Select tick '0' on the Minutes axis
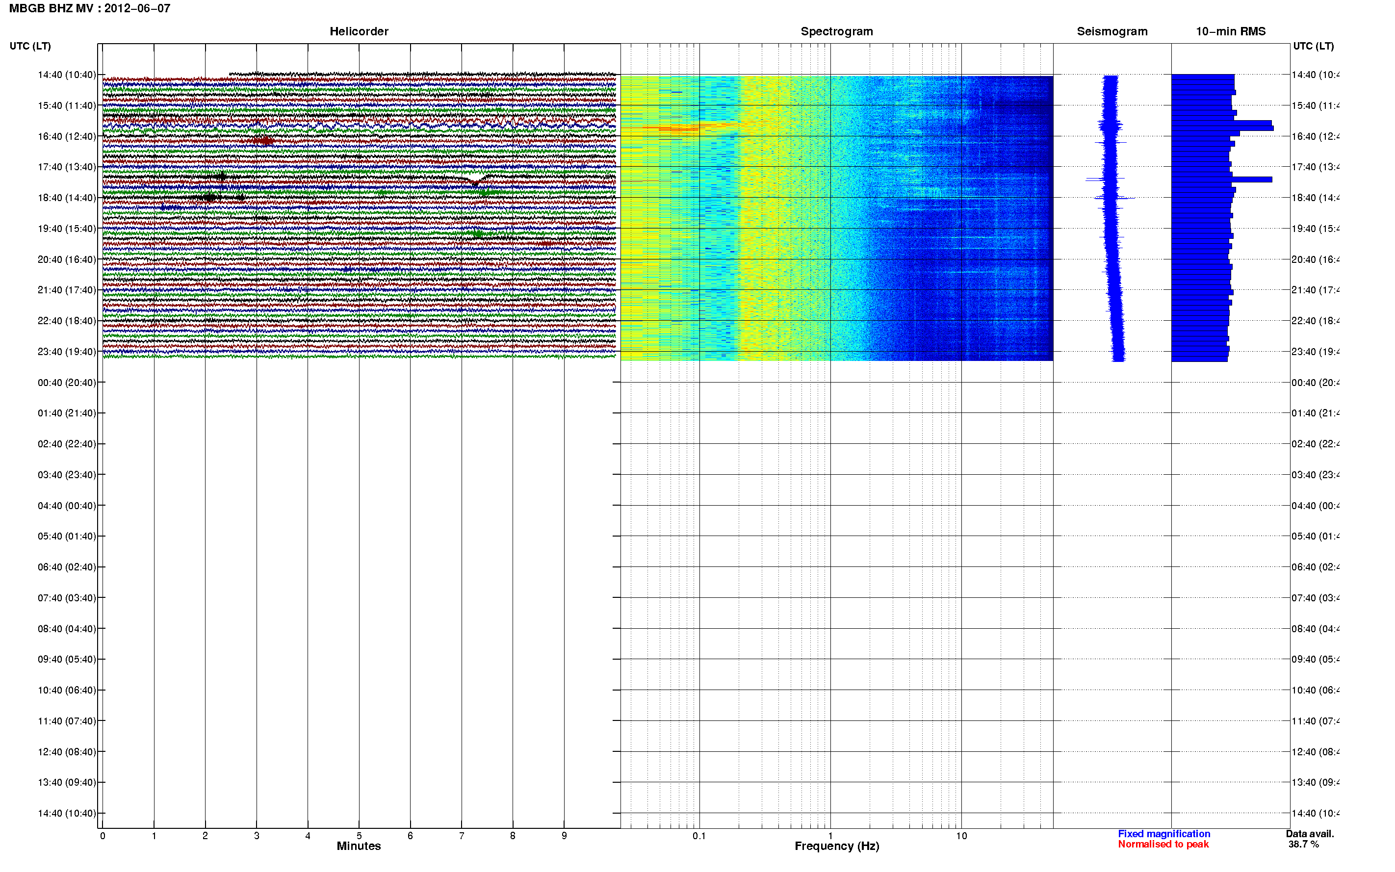Viewport: 1395px width, 872px height. coord(103,836)
